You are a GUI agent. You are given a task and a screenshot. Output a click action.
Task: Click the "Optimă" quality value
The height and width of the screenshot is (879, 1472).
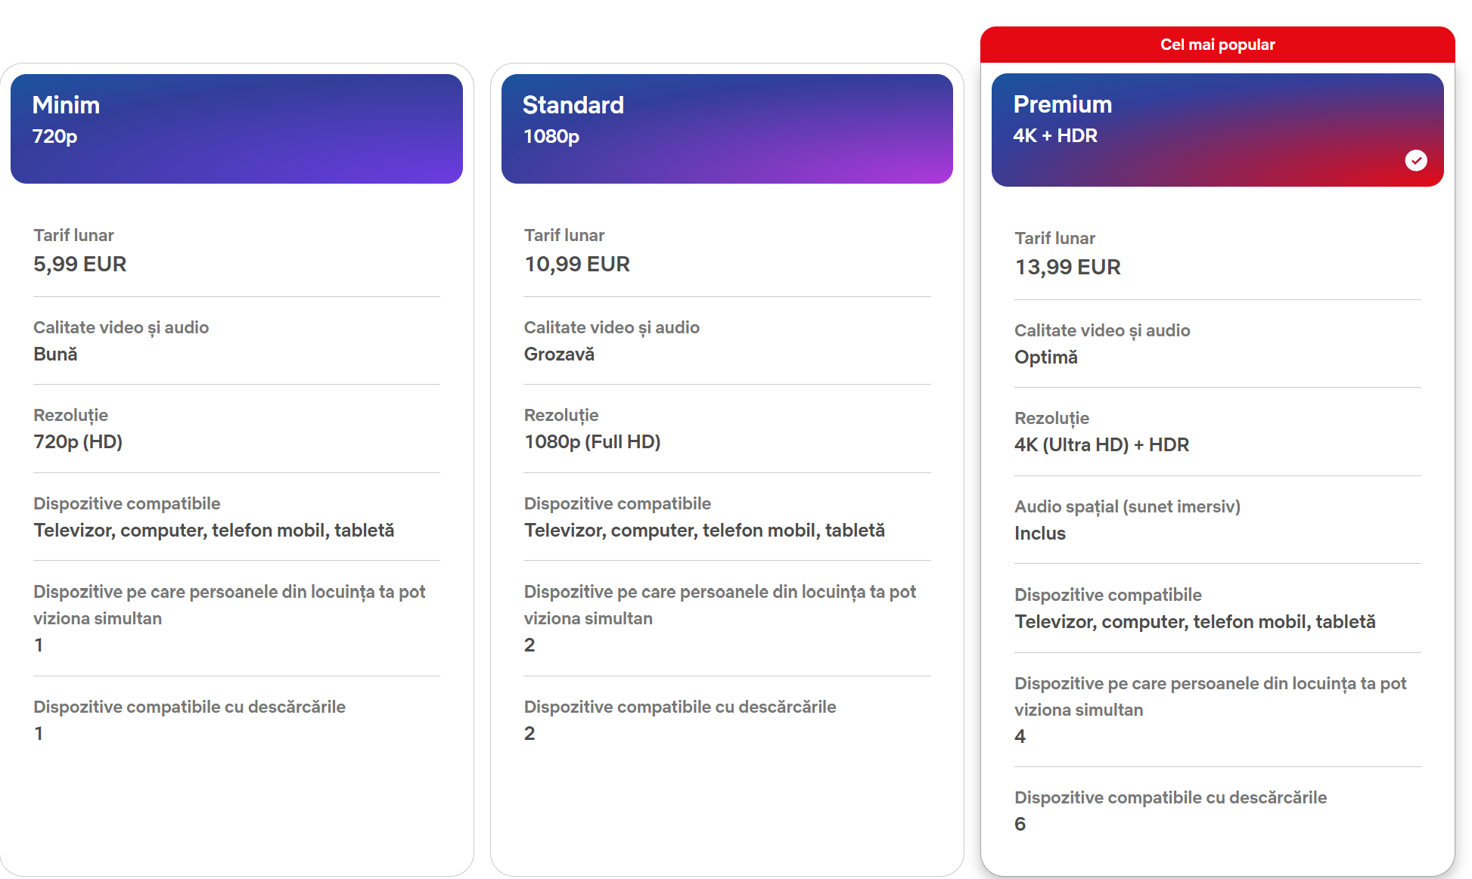coord(1045,357)
